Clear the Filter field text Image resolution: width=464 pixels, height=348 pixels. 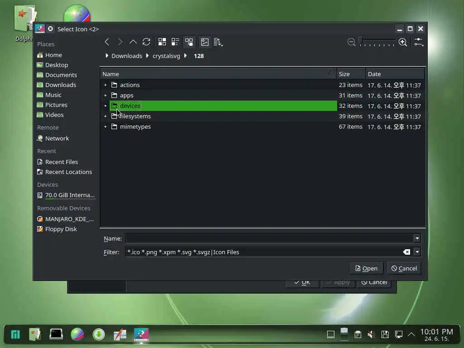[x=406, y=252]
